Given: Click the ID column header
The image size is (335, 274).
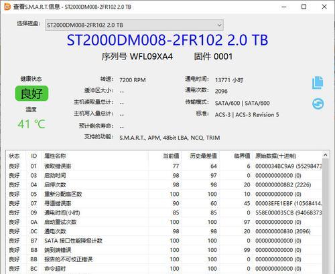Looking at the screenshot, I should (x=34, y=156).
